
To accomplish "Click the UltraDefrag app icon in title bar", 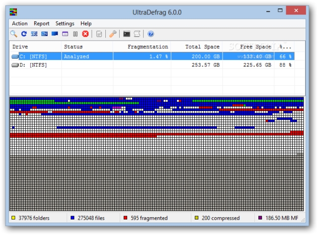I will pyautogui.click(x=13, y=12).
